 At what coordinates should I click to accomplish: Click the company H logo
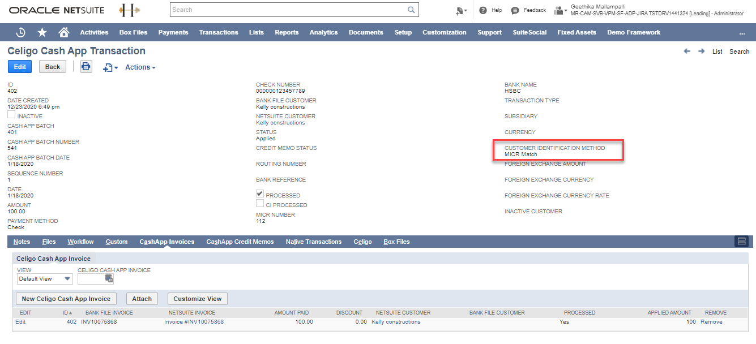130,10
